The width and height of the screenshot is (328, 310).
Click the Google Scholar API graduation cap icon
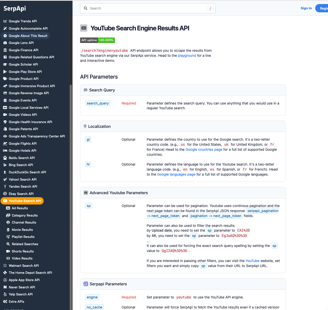5,65
